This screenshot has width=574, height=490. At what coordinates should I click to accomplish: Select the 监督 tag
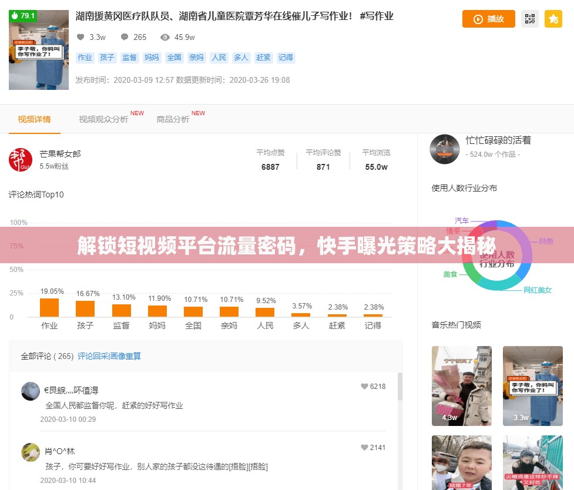(130, 58)
